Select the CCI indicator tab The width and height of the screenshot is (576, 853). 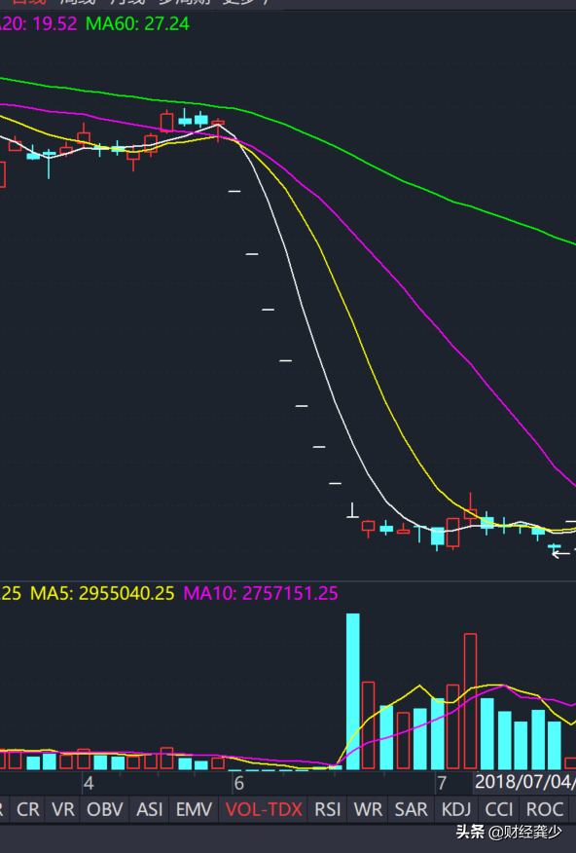tap(498, 809)
